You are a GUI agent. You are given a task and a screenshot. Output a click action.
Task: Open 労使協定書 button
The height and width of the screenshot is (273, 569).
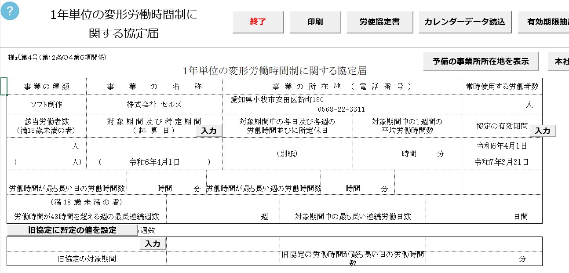[x=380, y=22]
